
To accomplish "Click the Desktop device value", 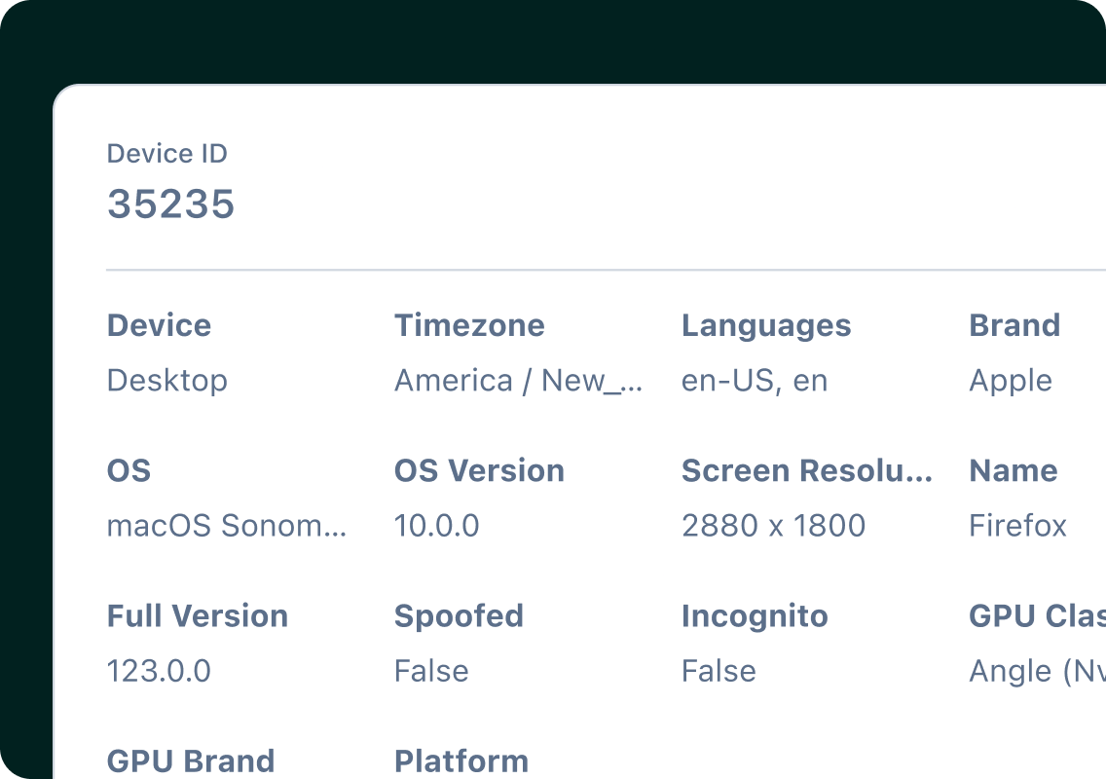I will pos(166,380).
